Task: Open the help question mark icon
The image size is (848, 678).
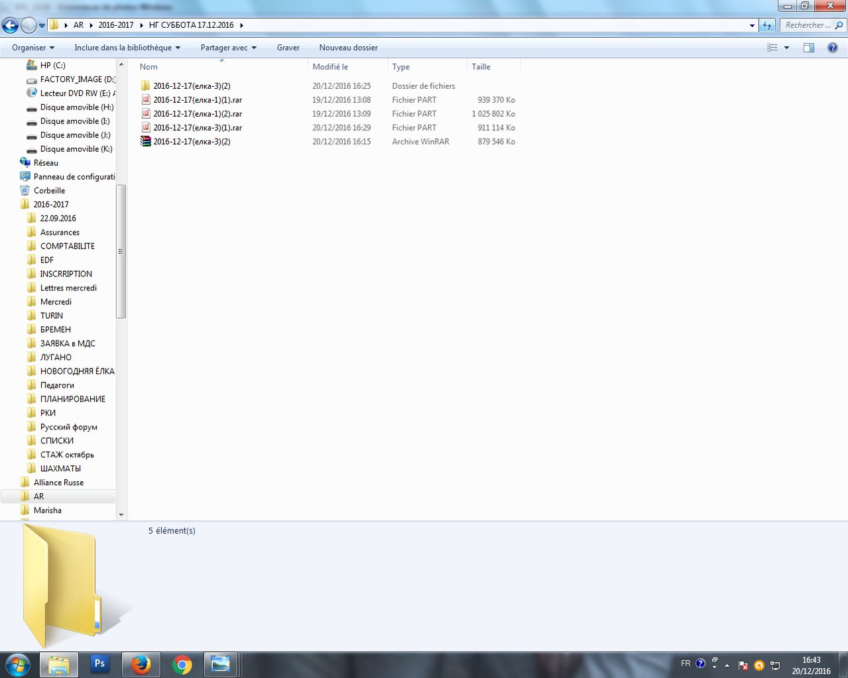Action: pyautogui.click(x=832, y=48)
